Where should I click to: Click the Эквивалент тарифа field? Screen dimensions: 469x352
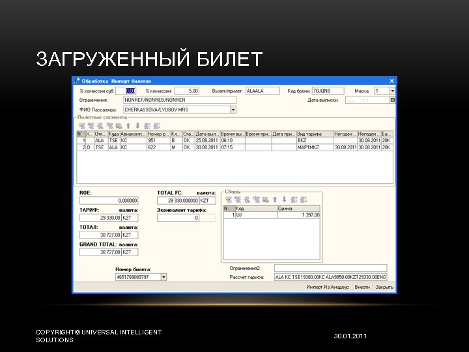point(178,218)
